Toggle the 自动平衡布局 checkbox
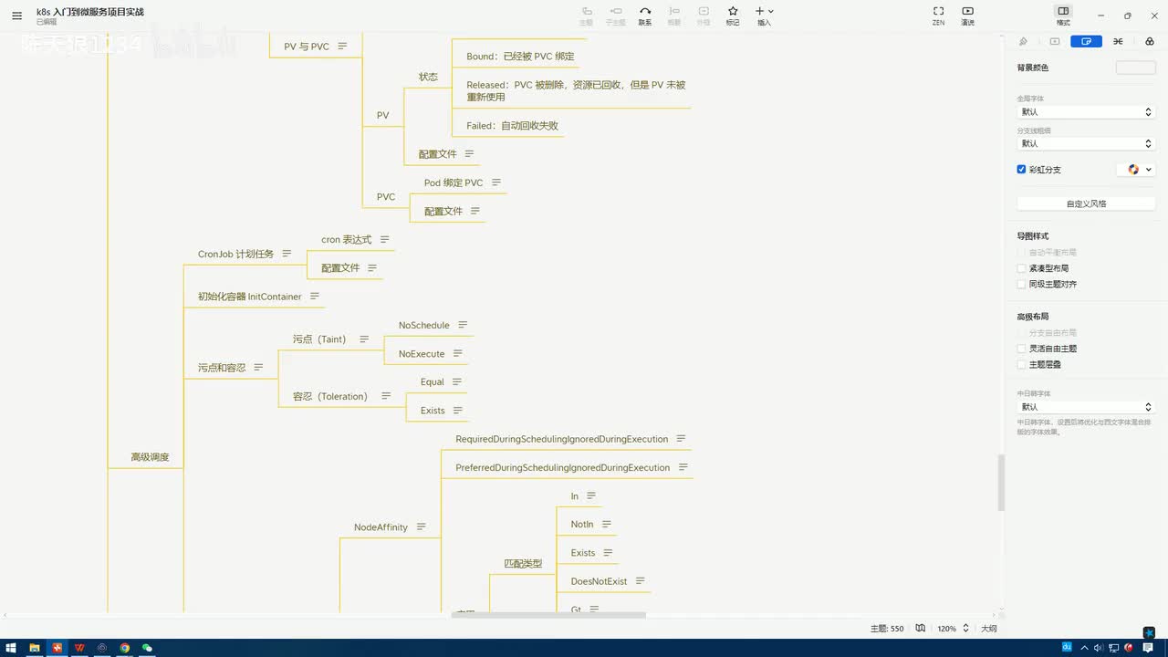The height and width of the screenshot is (657, 1168). coord(1022,252)
